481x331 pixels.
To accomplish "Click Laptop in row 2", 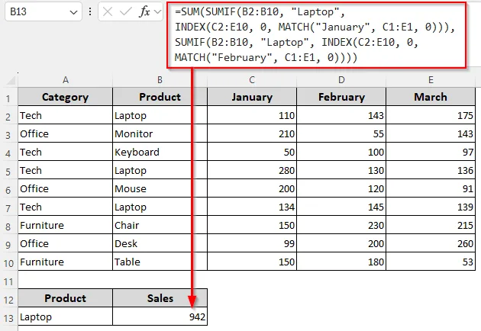I will 160,115.
